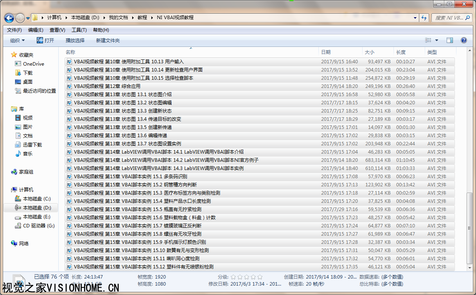Screen dimensions: 476x295
Task: Go back using the blue Back arrow
Action: click(x=9, y=18)
